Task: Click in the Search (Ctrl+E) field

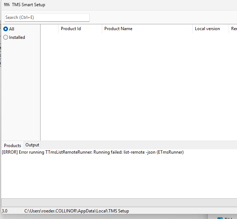Action: (47, 17)
